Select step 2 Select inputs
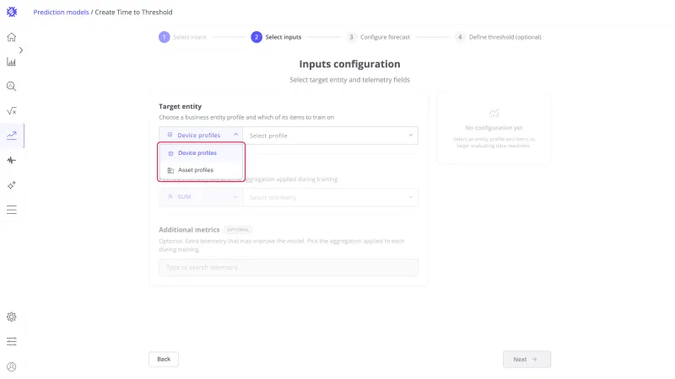Image resolution: width=675 pixels, height=379 pixels. [x=276, y=37]
